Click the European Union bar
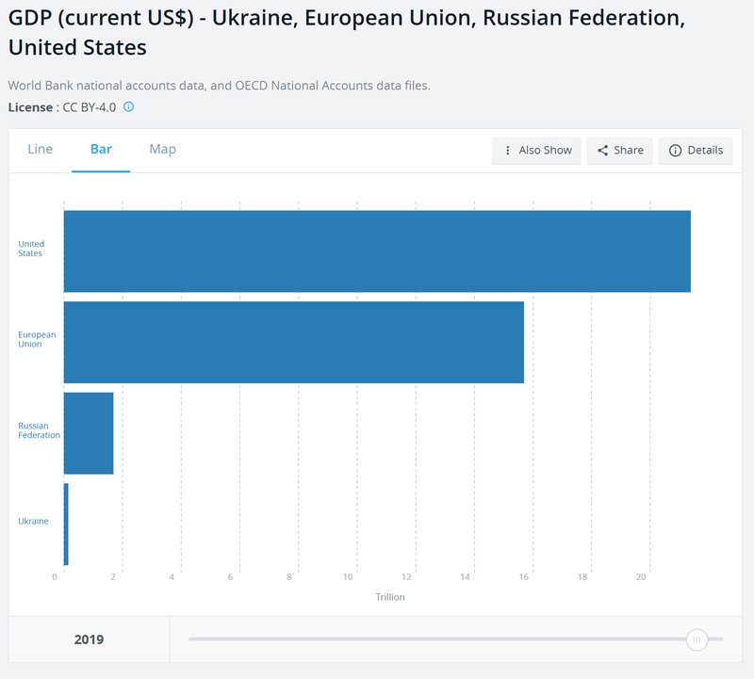This screenshot has width=754, height=679. pyautogui.click(x=293, y=342)
